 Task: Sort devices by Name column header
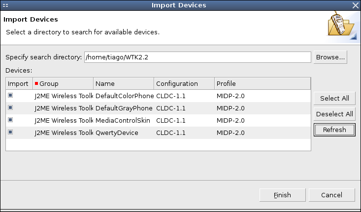[x=124, y=83]
